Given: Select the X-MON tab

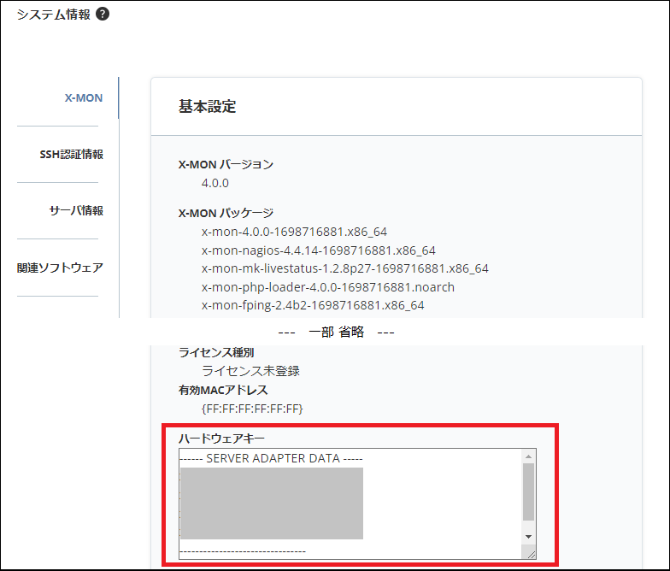Looking at the screenshot, I should 84,98.
